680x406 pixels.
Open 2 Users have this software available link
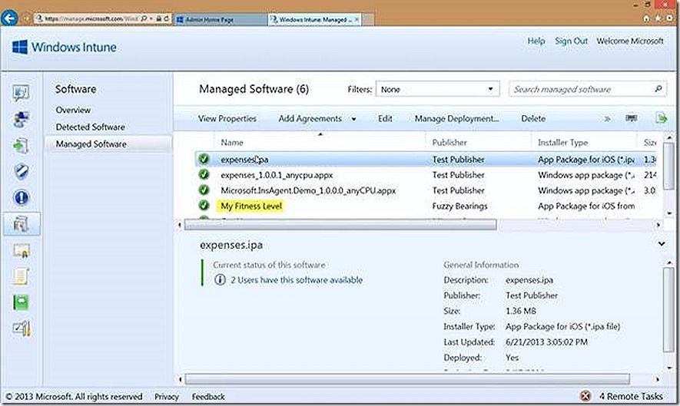click(x=296, y=280)
